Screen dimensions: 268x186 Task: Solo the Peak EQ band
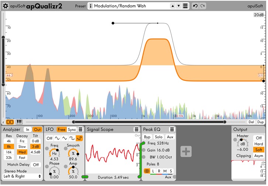[x=159, y=137]
